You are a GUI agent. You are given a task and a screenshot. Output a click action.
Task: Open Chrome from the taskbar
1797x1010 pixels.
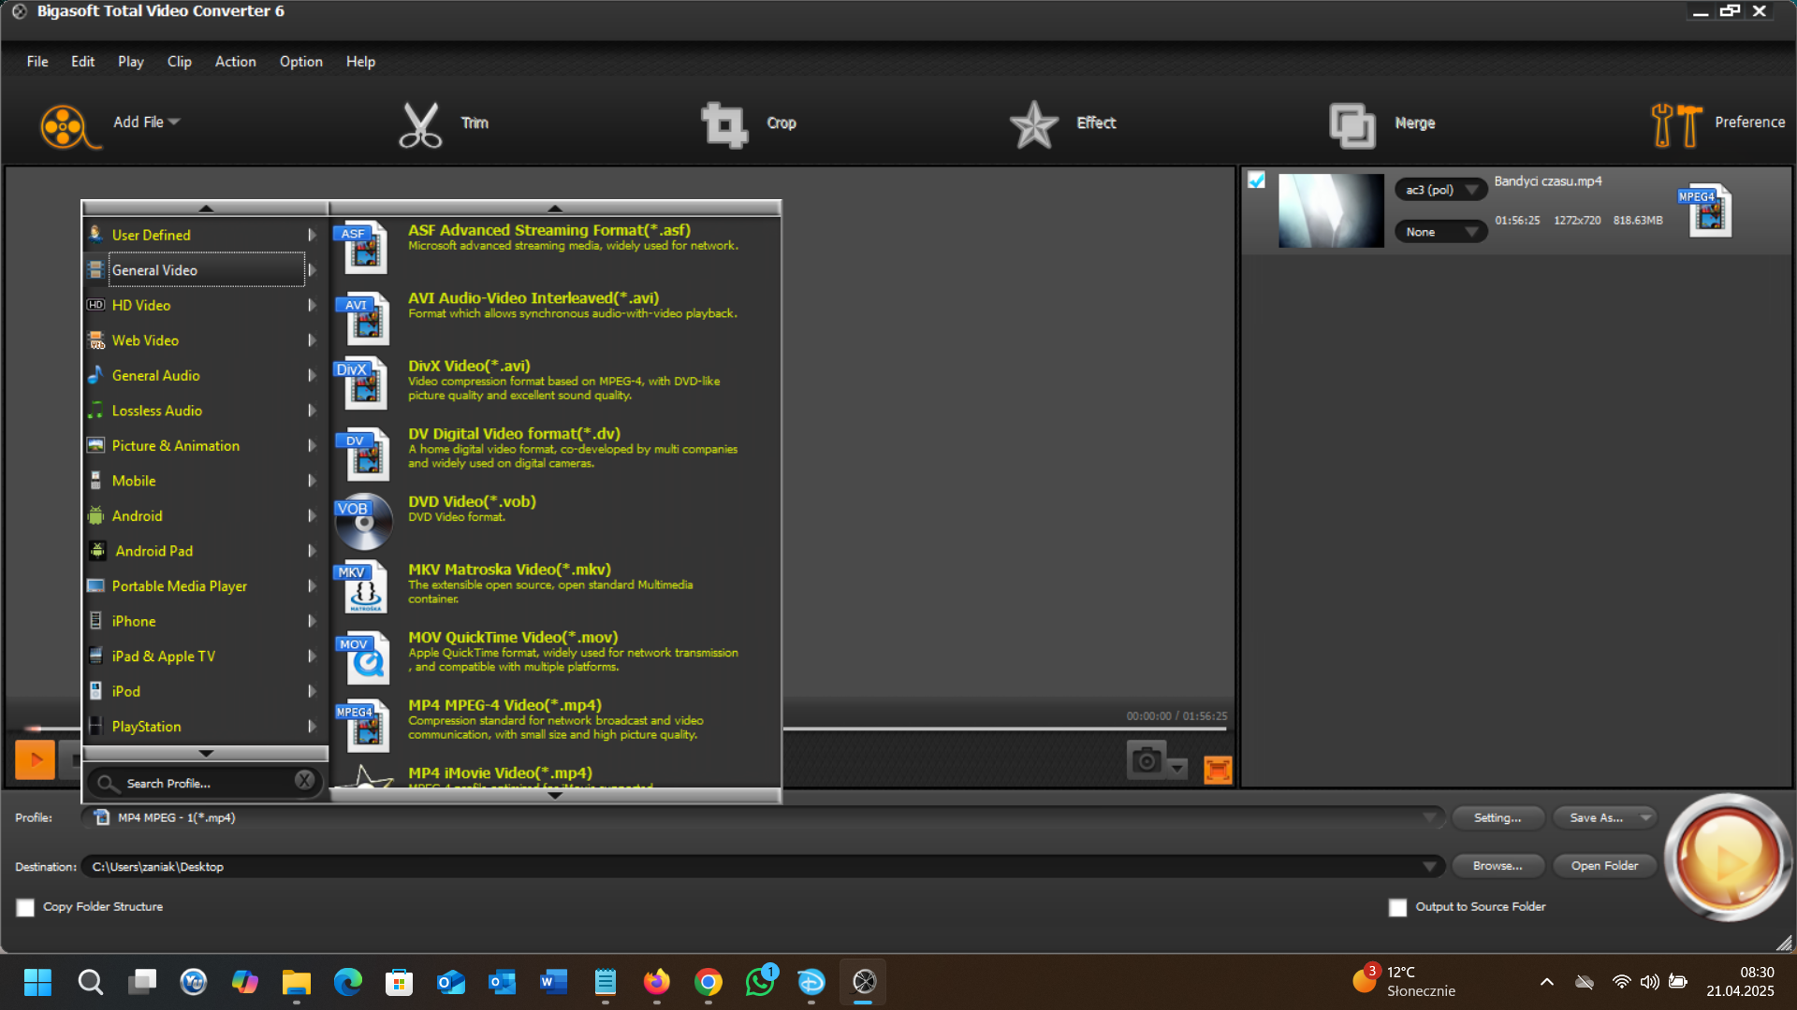708,982
